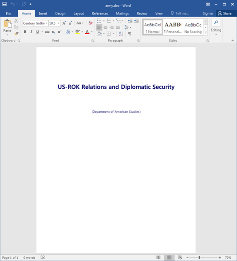Toggle Bold formatting
237x261 pixels.
click(x=25, y=32)
